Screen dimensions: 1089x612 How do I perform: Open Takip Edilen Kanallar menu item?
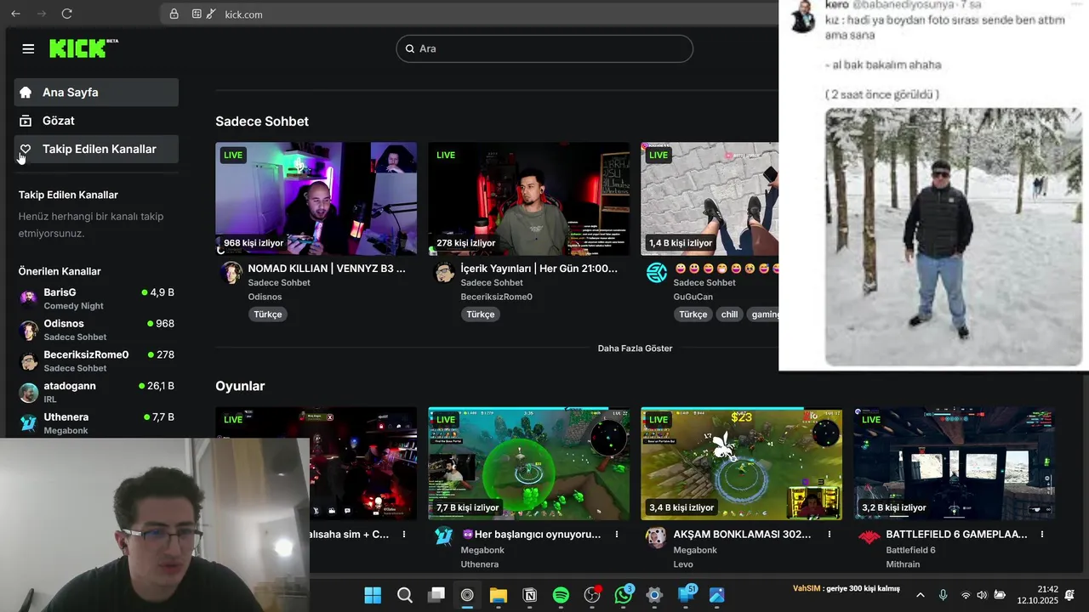tap(96, 149)
